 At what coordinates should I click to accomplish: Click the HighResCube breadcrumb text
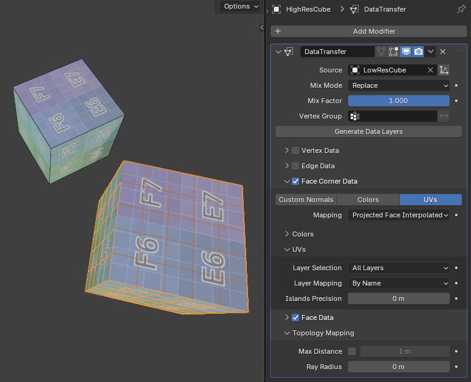[308, 9]
